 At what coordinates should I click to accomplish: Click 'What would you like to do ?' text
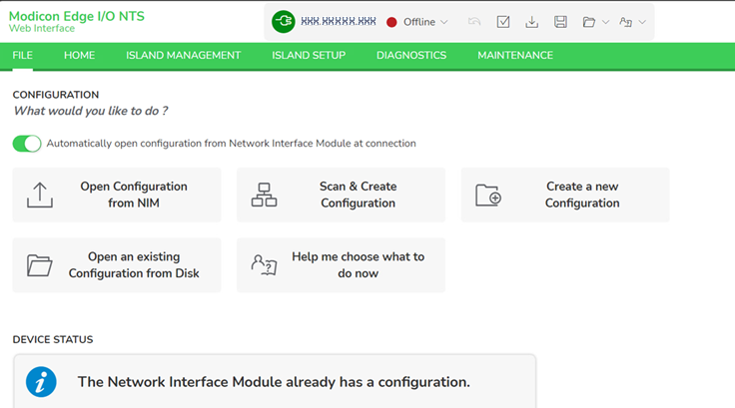[x=91, y=111]
